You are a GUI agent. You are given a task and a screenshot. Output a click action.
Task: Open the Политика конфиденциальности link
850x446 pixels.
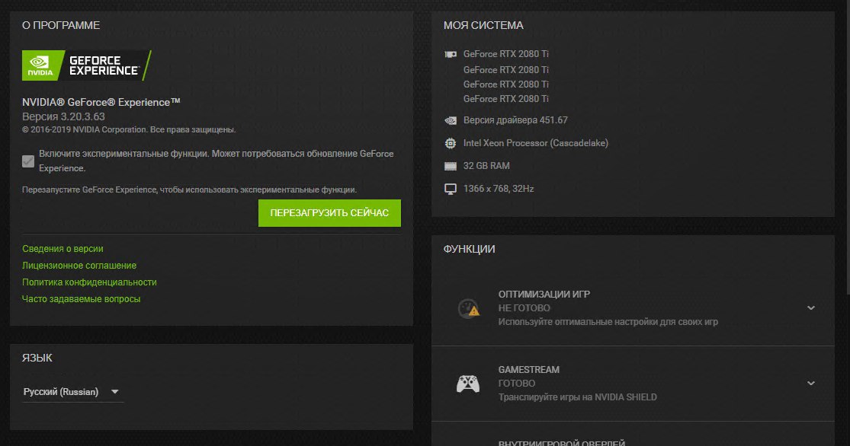(89, 282)
